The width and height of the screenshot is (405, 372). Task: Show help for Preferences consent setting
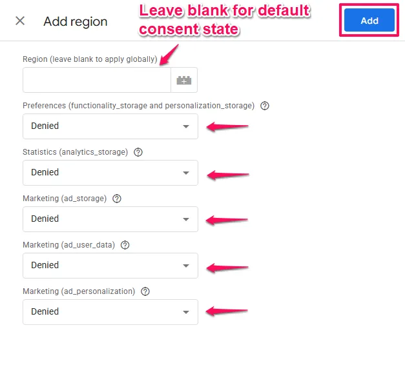click(264, 106)
